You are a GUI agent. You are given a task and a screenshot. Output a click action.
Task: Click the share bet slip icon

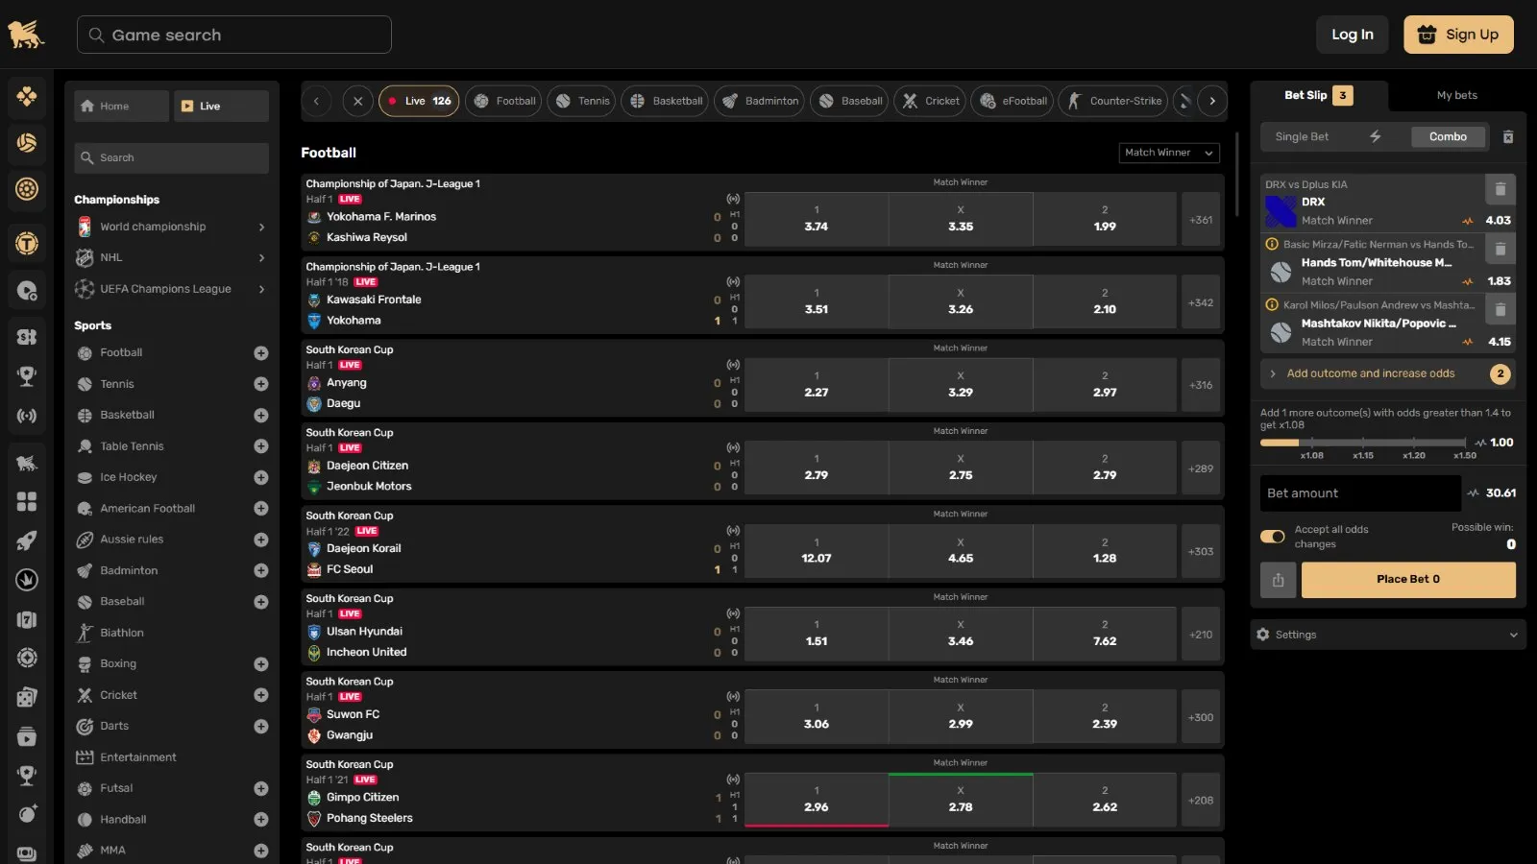point(1278,580)
